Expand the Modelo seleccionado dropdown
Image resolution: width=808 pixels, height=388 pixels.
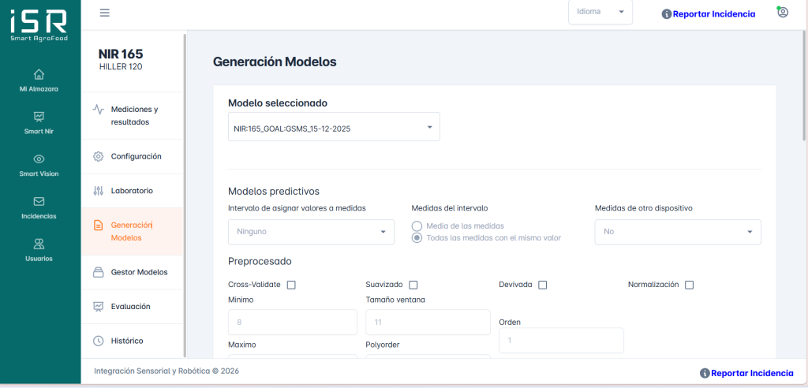333,127
